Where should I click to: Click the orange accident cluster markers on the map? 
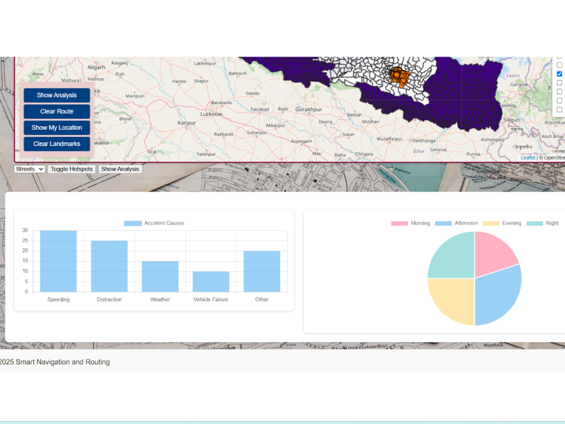click(x=399, y=76)
